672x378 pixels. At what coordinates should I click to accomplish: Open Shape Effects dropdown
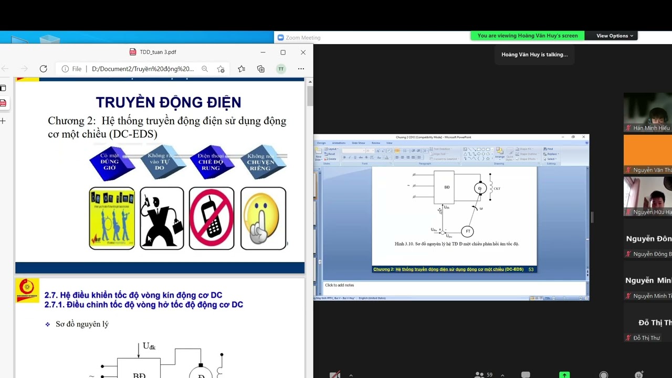tap(528, 159)
